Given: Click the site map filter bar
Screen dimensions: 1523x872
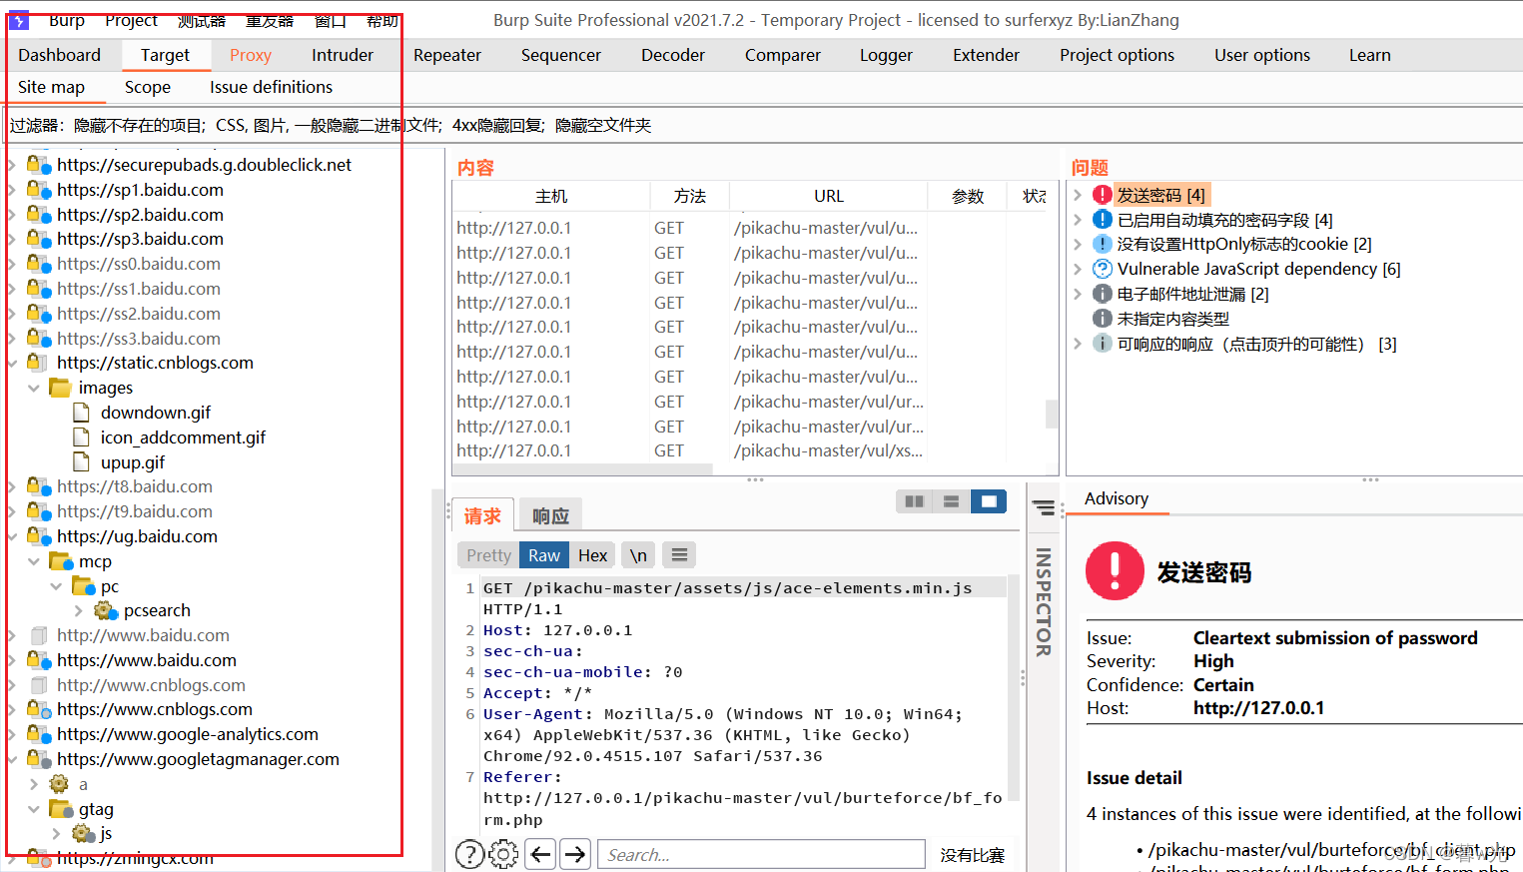Looking at the screenshot, I should [x=761, y=125].
